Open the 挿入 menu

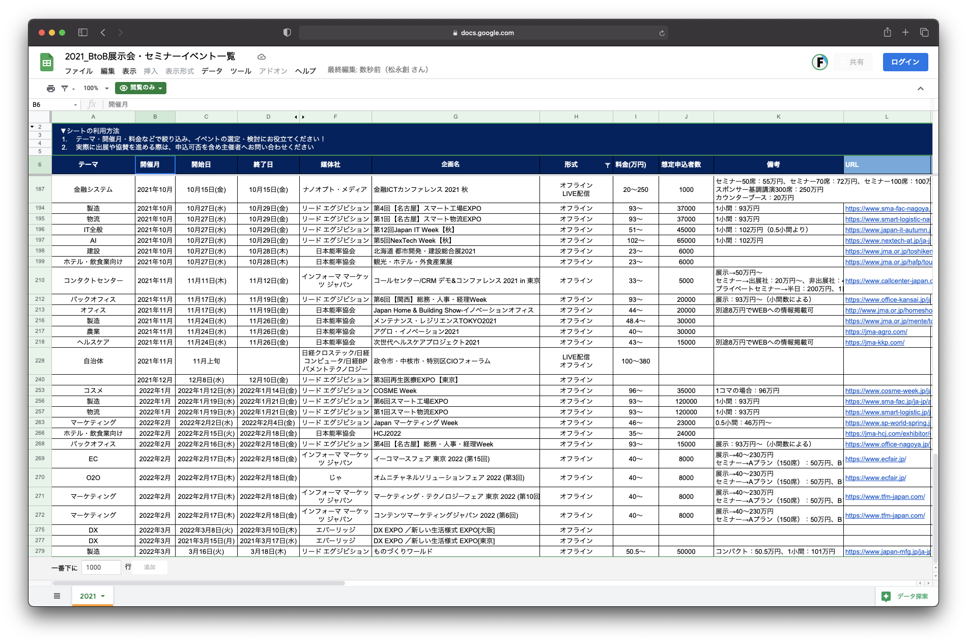(151, 71)
